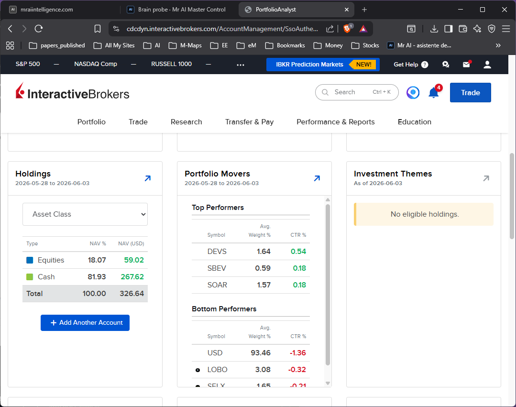Open the All My Sites bookmarks folder
The image size is (516, 407).
(x=114, y=45)
